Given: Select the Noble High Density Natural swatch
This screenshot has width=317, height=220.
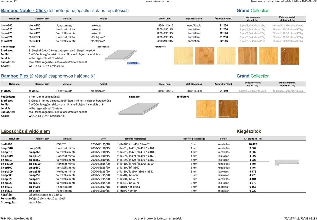Looking at the screenshot, I should 268,56.
